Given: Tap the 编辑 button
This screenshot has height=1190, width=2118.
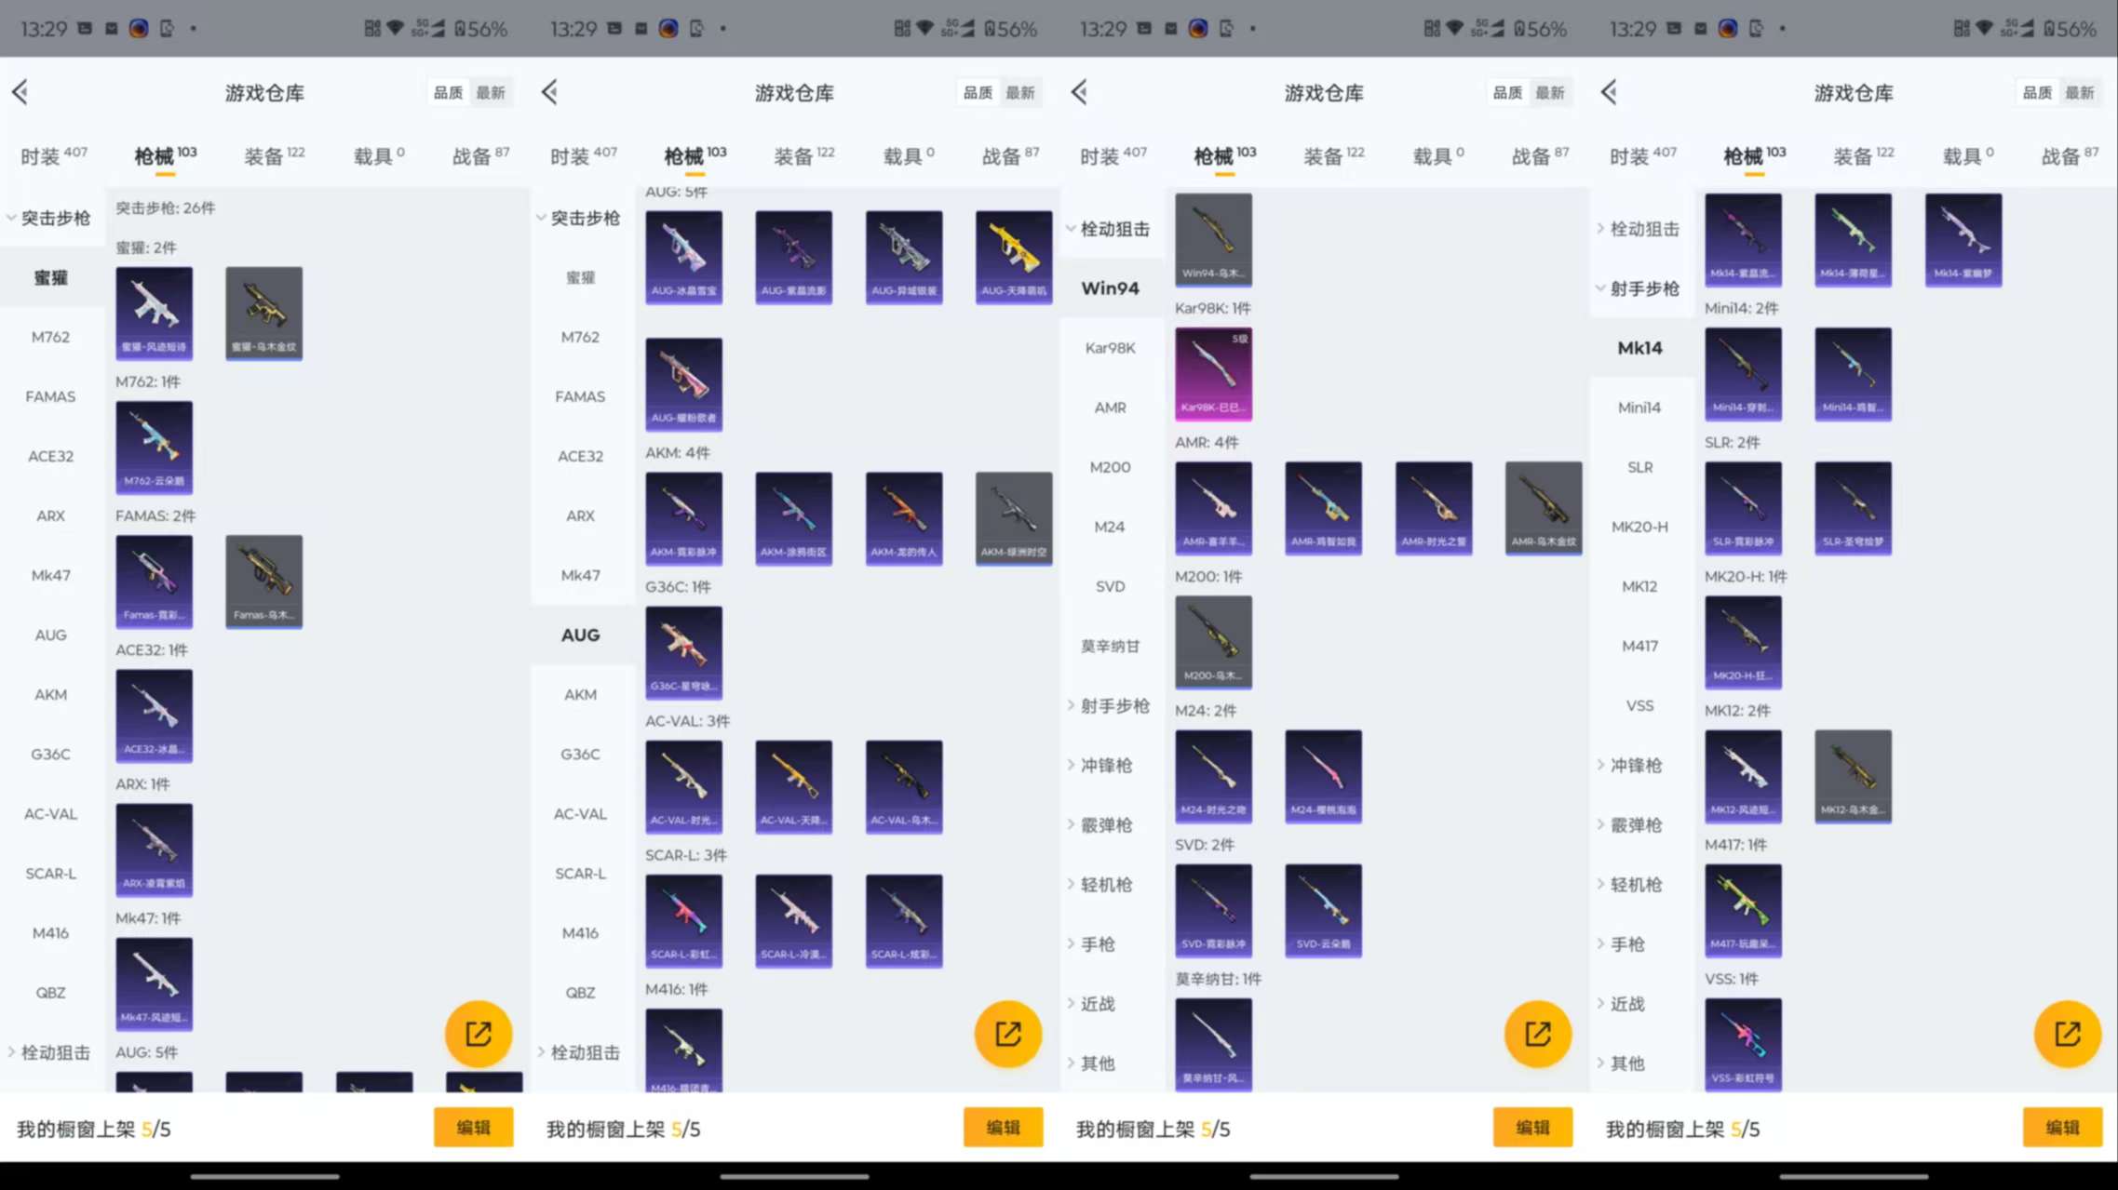Looking at the screenshot, I should 473,1127.
